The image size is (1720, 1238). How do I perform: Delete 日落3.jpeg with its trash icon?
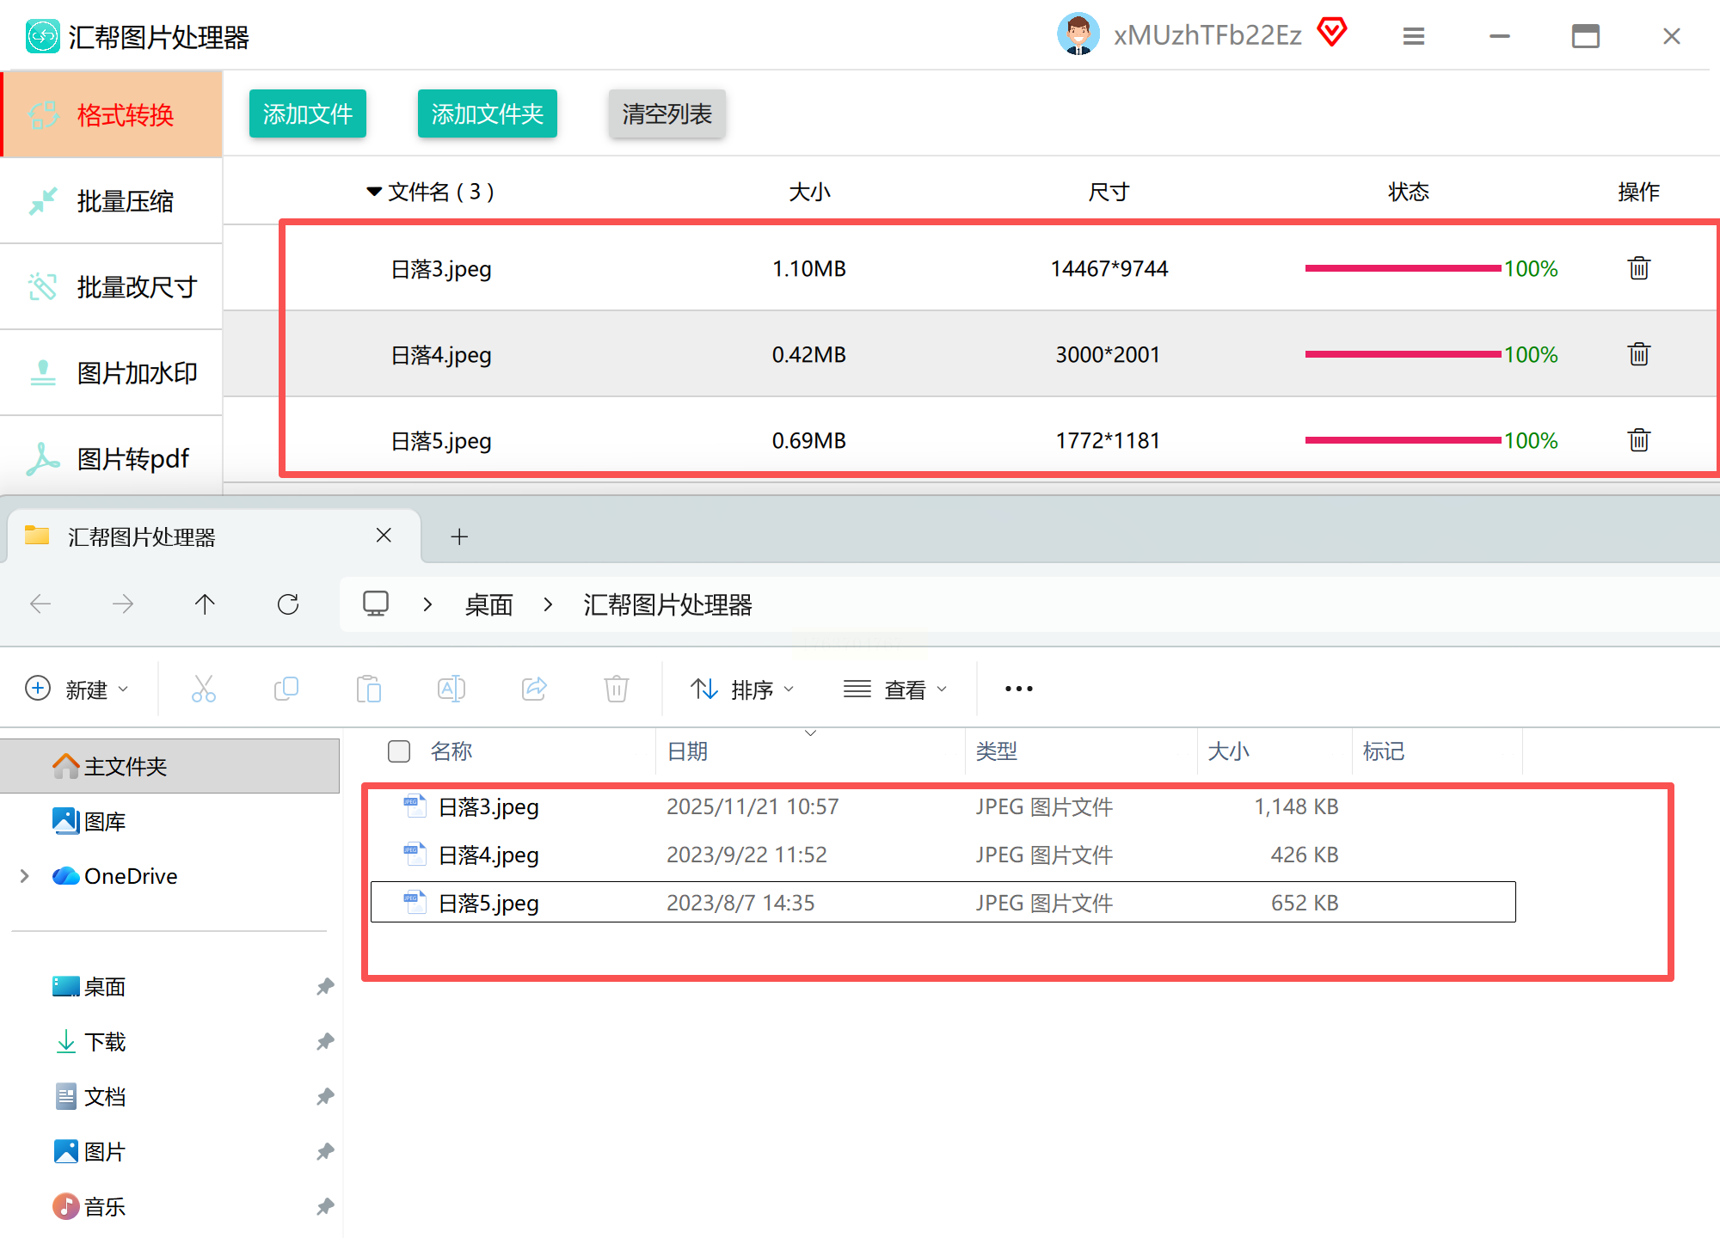pos(1638,268)
